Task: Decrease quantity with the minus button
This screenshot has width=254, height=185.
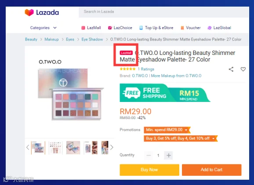Action: click(149, 156)
